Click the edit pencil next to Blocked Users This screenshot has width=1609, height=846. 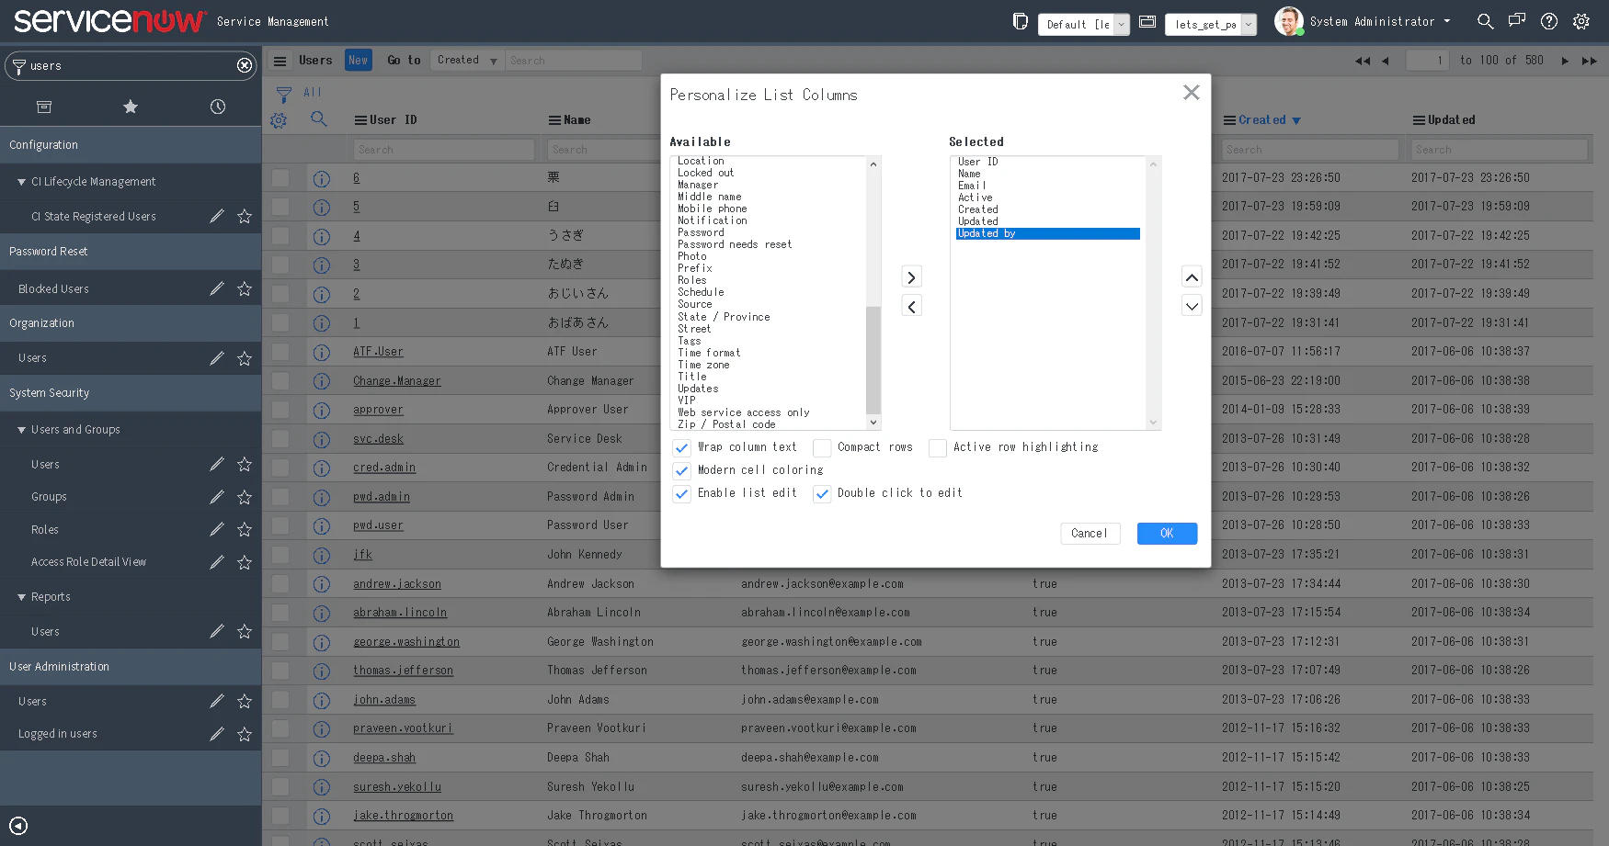pos(217,288)
